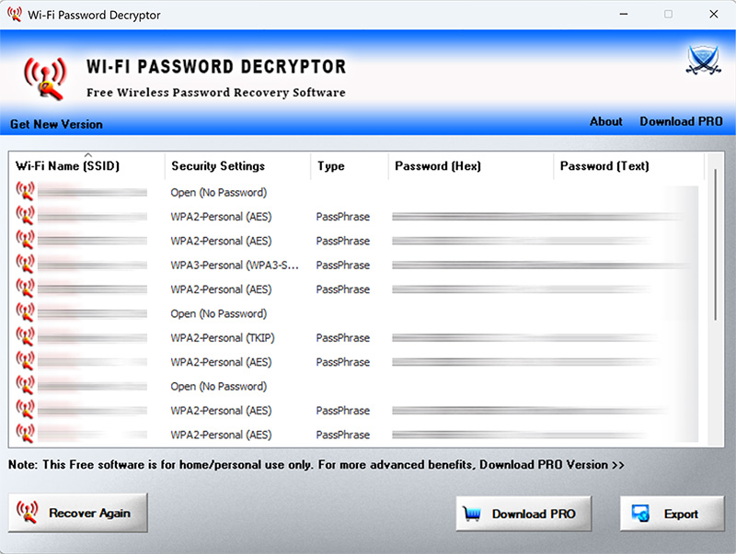Select the WPA2-Personal (TKIP) network row
Screen dimensions: 736x554
click(x=219, y=337)
